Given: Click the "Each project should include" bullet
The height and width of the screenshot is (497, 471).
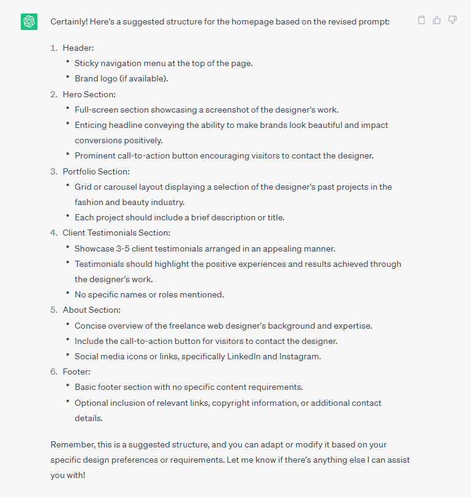Looking at the screenshot, I should (x=179, y=217).
